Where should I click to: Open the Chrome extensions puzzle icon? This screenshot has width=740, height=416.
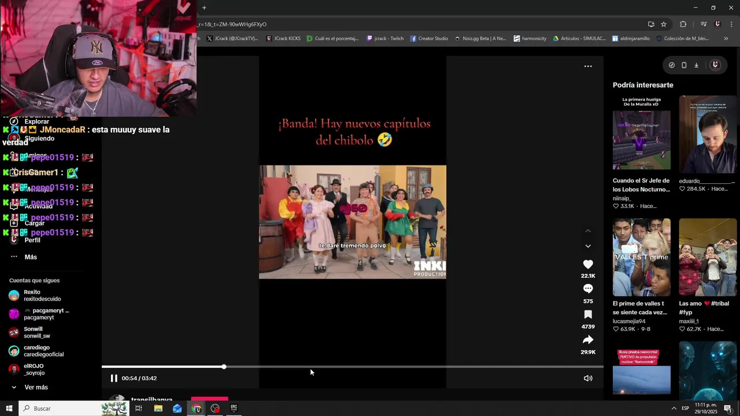[x=683, y=24]
